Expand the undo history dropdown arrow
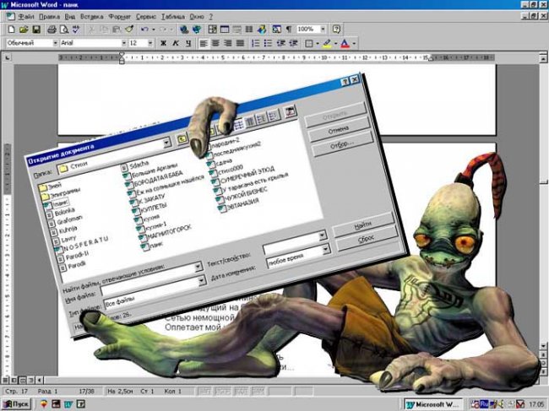 pos(154,30)
